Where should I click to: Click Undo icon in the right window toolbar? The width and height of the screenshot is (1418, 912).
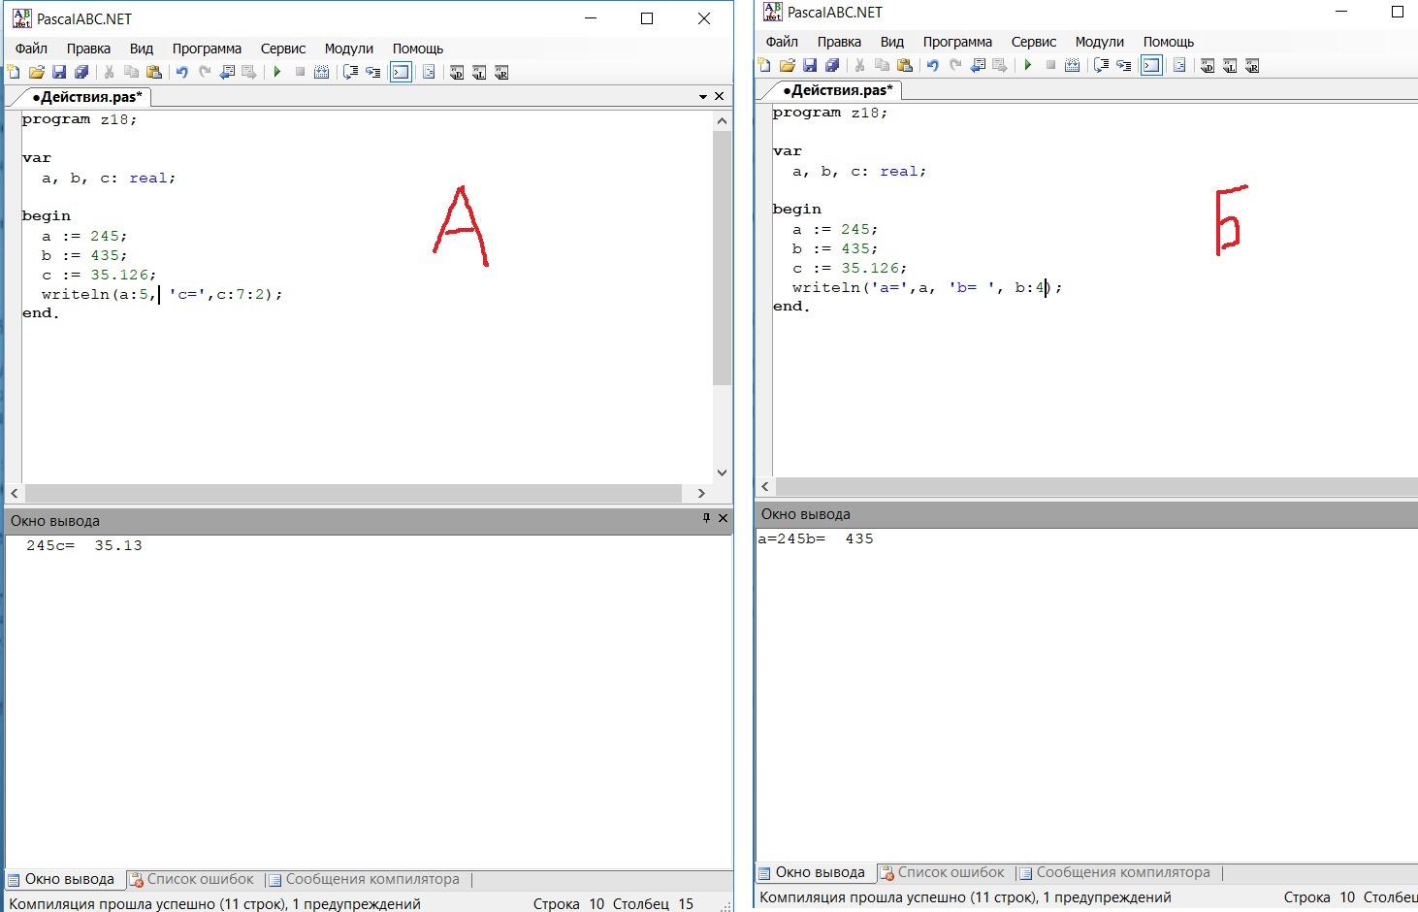pyautogui.click(x=932, y=65)
